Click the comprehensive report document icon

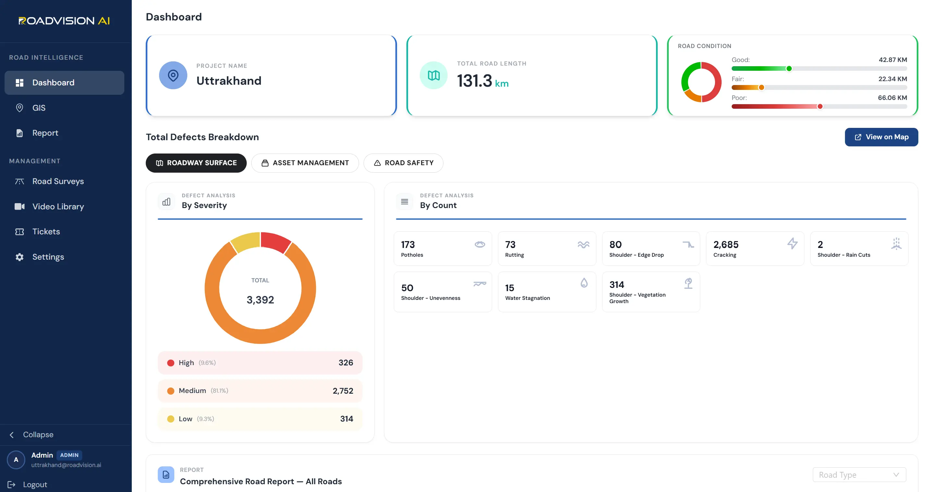coord(166,475)
